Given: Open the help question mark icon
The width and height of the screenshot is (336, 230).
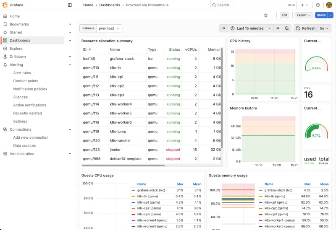Looking at the screenshot, I should point(318,5).
